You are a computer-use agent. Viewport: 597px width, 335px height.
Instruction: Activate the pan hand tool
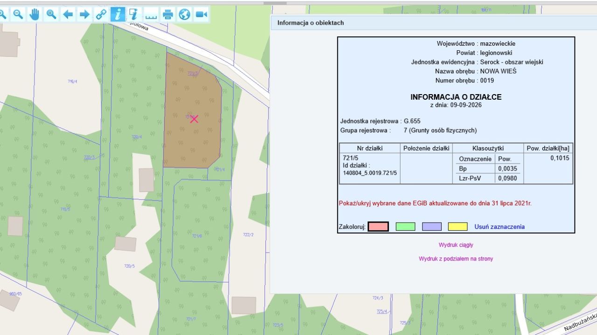(x=35, y=14)
